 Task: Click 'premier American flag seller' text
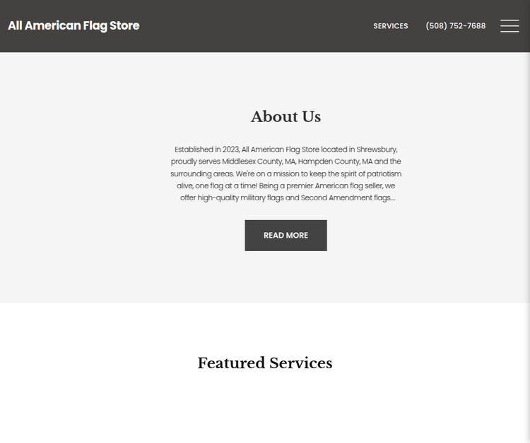tap(335, 186)
